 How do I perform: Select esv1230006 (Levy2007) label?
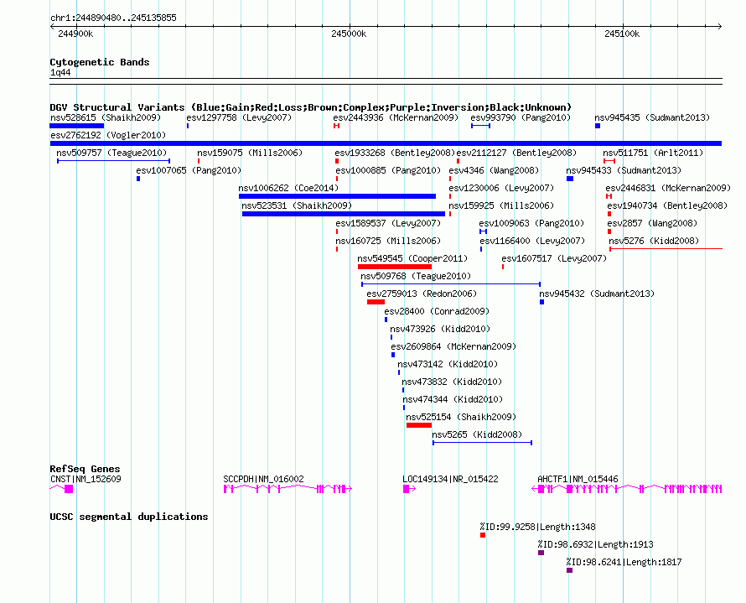[501, 188]
